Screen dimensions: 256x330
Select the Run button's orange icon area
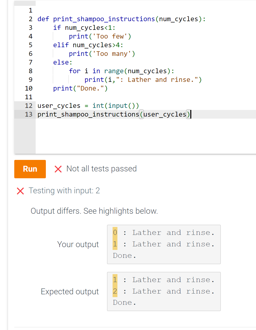30,169
